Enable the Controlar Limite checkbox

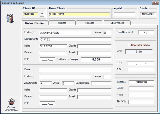128,45
